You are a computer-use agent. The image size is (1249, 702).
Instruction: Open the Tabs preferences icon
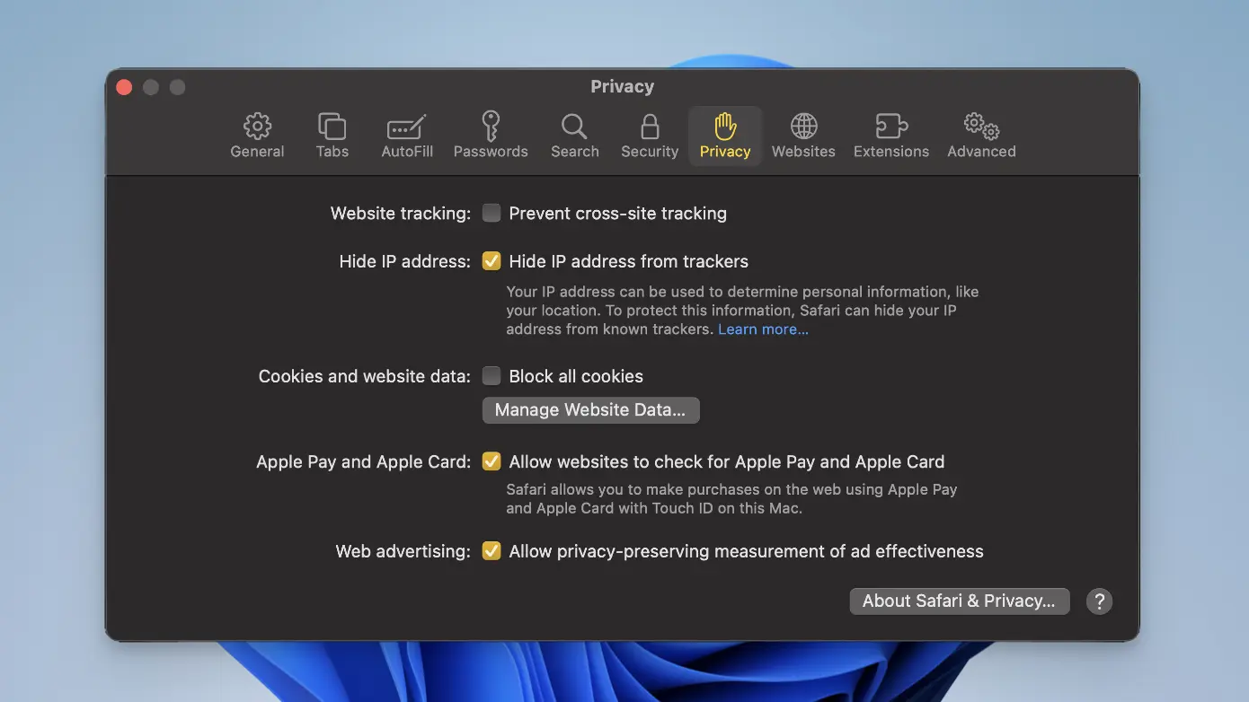click(332, 127)
